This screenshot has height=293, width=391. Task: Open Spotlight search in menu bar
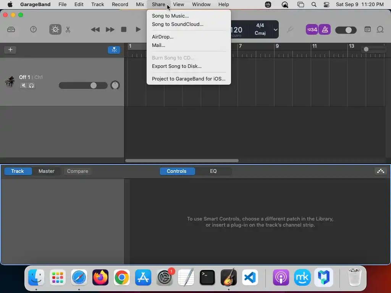(314, 5)
